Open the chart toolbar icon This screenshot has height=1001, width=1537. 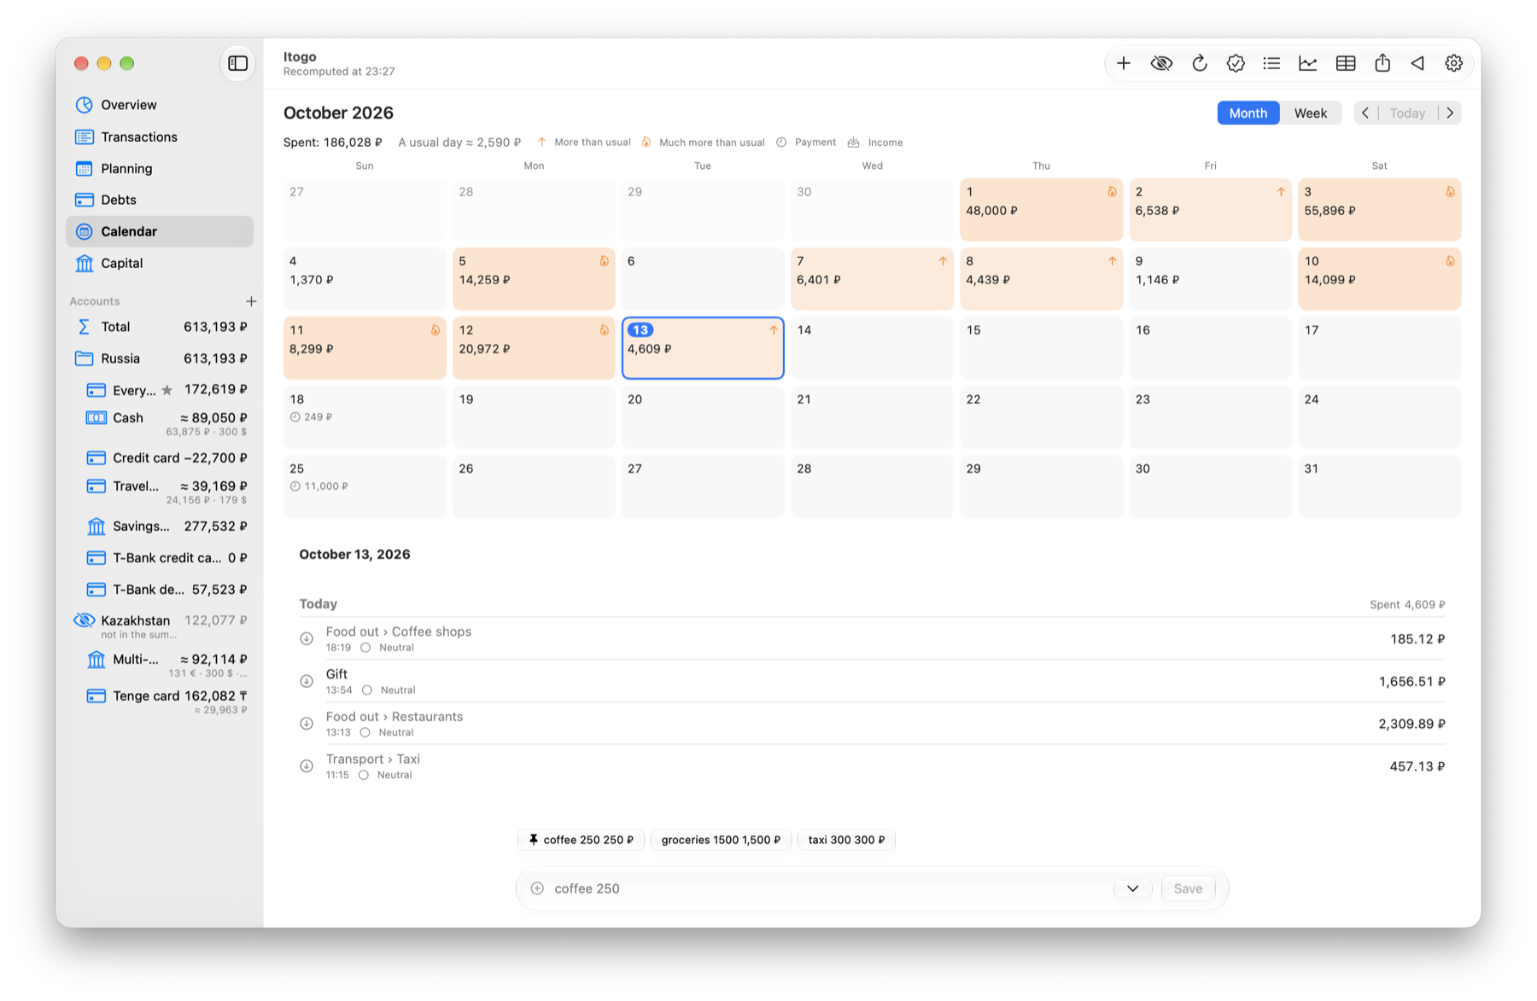(x=1308, y=63)
